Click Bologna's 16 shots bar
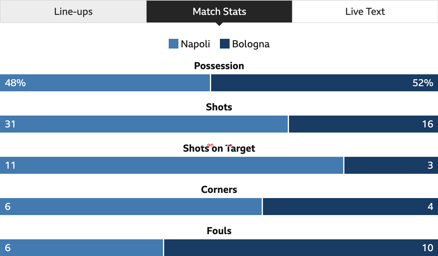 (x=363, y=124)
